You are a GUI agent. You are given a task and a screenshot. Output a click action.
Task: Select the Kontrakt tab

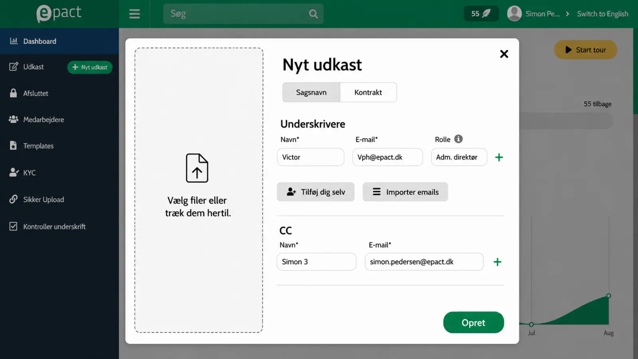click(368, 93)
